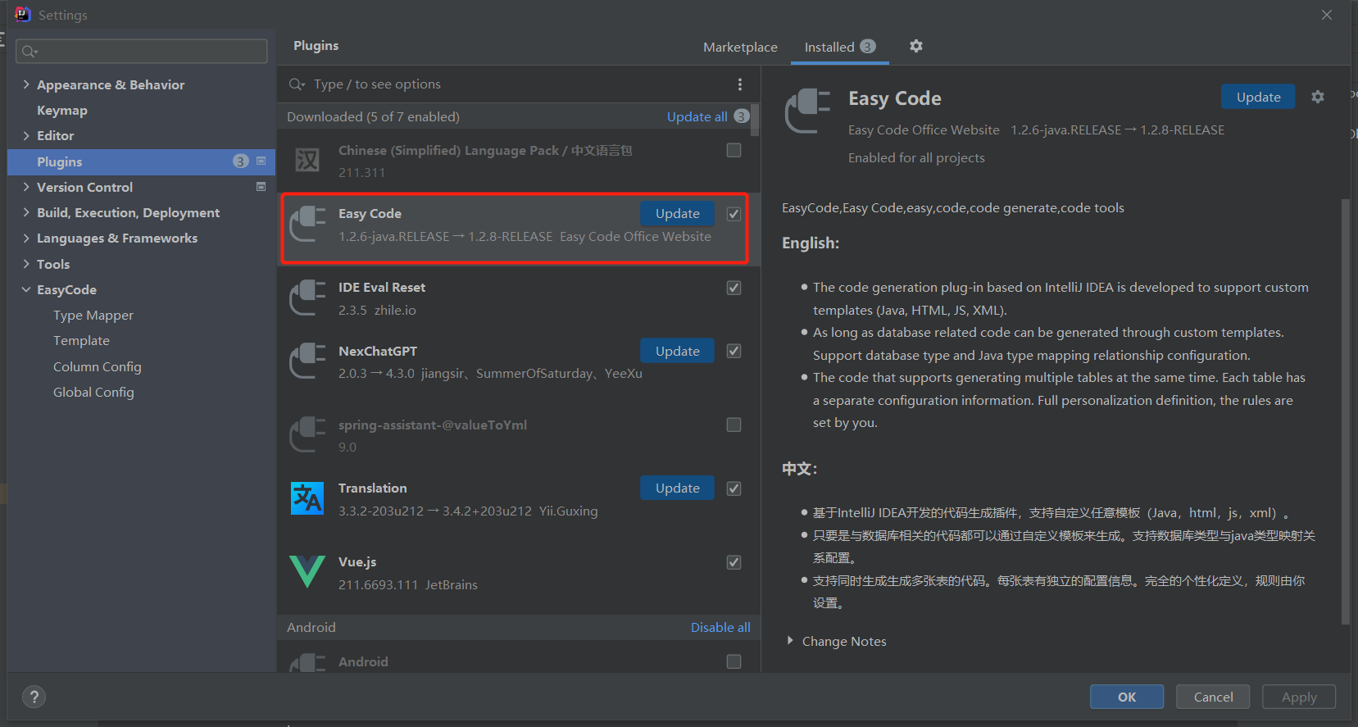Enable the Android plugin checkbox
Image resolution: width=1358 pixels, height=727 pixels.
tap(734, 661)
